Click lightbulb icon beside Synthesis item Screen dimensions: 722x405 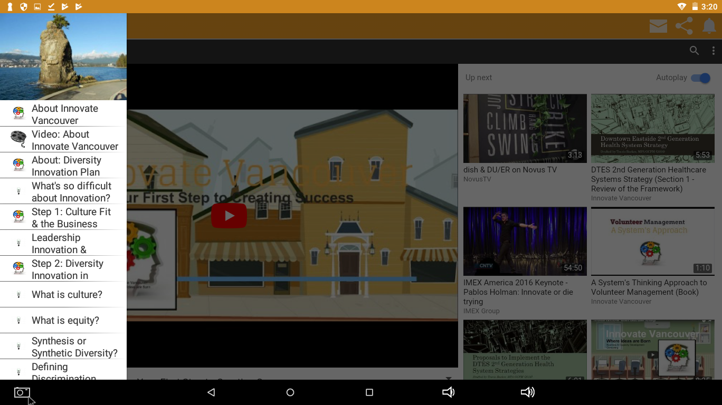(18, 346)
